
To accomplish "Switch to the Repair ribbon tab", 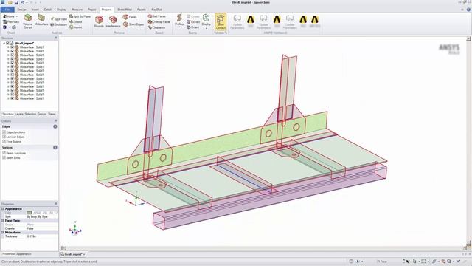I will point(91,10).
